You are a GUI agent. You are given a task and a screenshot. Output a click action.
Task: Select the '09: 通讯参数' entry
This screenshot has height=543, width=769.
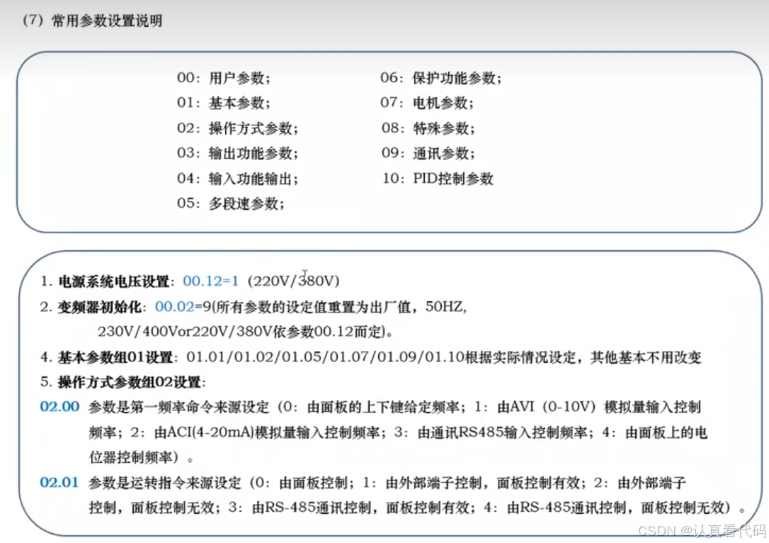[428, 154]
